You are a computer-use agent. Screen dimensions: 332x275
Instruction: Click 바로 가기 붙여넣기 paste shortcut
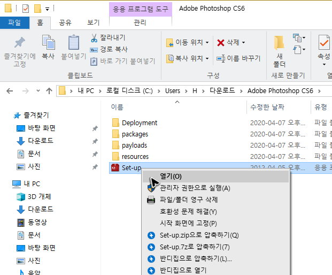tap(123, 61)
